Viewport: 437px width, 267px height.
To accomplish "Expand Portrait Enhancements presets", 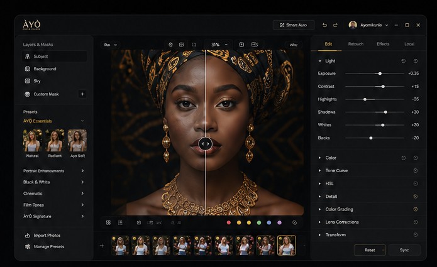I will click(54, 171).
